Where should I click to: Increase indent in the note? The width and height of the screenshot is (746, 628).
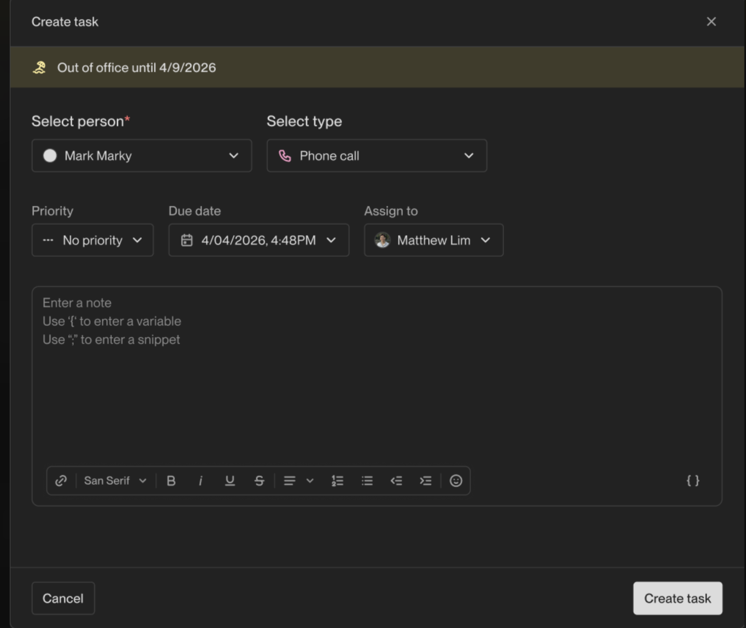click(x=426, y=481)
